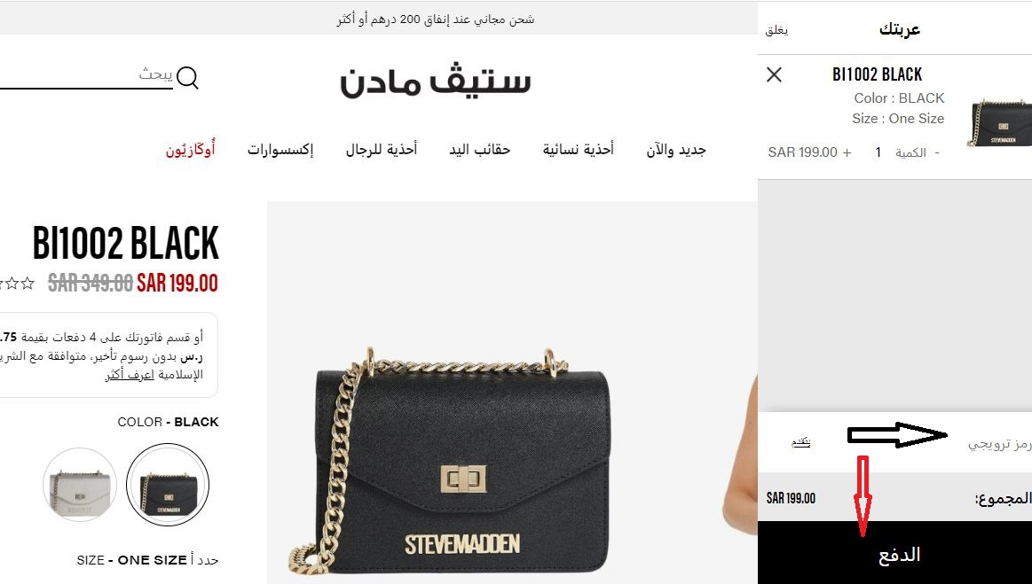
Task: Open the red أوكازيُون sale menu
Action: pyautogui.click(x=190, y=150)
